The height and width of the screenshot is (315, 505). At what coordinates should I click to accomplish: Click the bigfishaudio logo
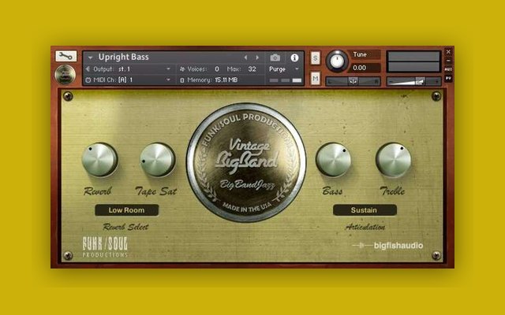point(387,246)
